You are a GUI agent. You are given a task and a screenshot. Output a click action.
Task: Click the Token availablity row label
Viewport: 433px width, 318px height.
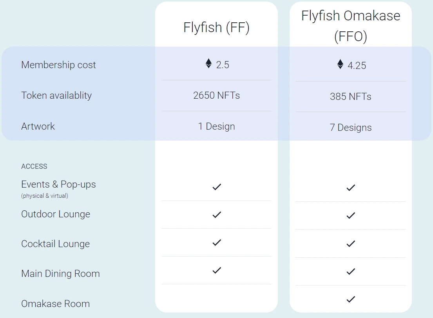point(56,96)
